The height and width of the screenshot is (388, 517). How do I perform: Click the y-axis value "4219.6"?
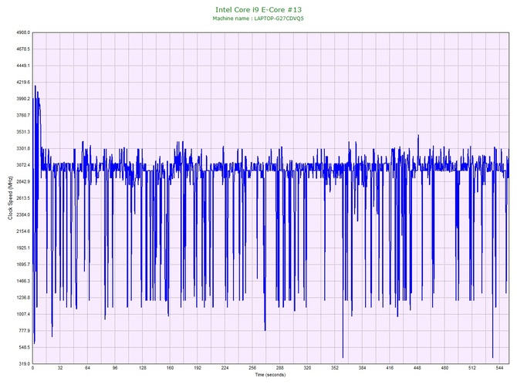[x=23, y=82]
